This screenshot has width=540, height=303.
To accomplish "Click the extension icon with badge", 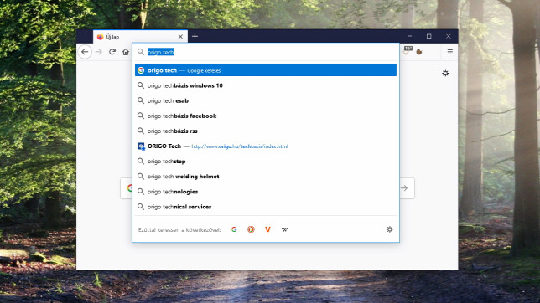I will click(x=408, y=50).
